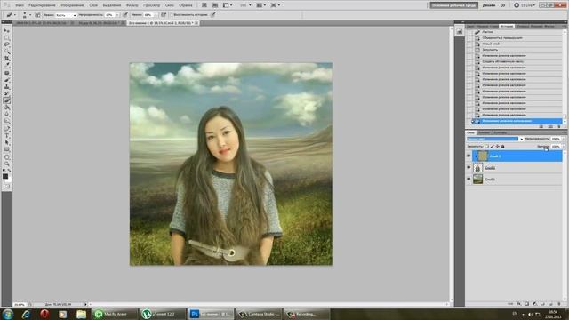The height and width of the screenshot is (320, 569).
Task: Select the Clone Stamp tool
Action: [6, 87]
